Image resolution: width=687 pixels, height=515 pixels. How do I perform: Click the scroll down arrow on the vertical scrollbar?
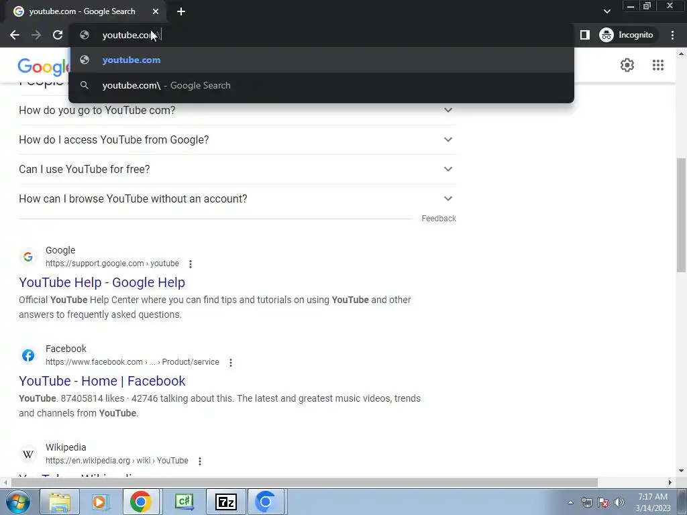(x=681, y=471)
